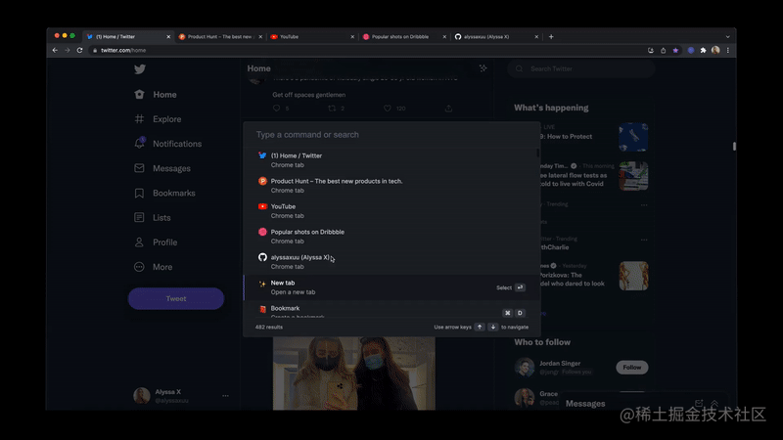This screenshot has height=440, width=783.
Task: Click the up arrow key hint
Action: point(480,328)
